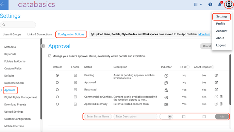The width and height of the screenshot is (234, 132).
Task: Click the Approved clipboard indicator icon
Action: point(166,83)
